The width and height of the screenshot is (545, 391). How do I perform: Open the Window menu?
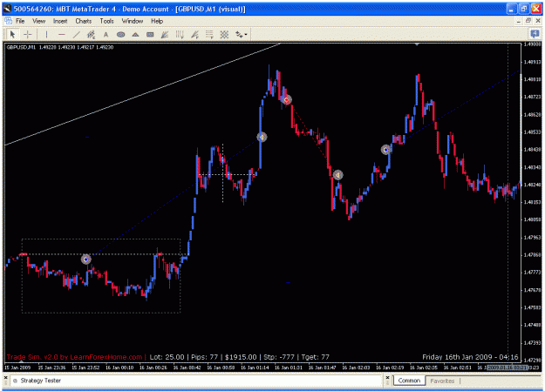[x=133, y=21]
